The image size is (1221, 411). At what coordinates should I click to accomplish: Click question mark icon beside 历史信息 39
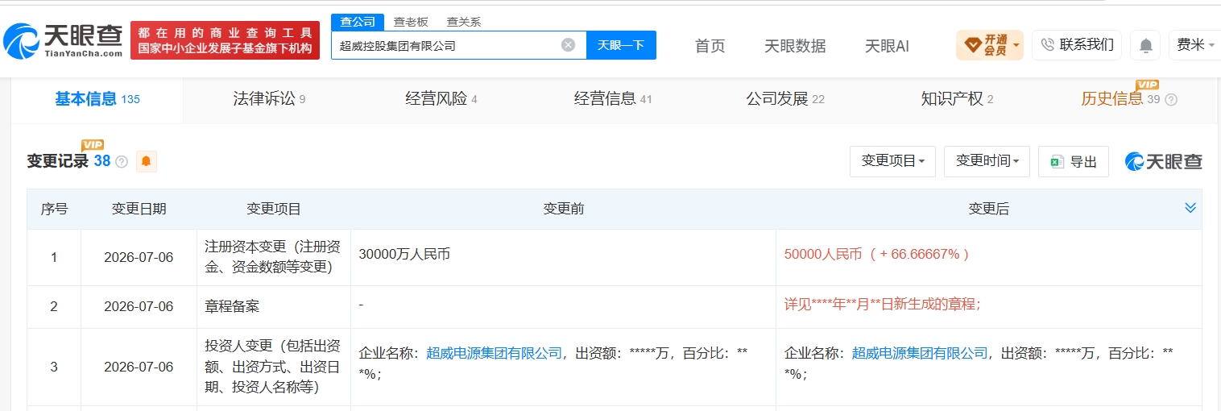(x=1171, y=100)
